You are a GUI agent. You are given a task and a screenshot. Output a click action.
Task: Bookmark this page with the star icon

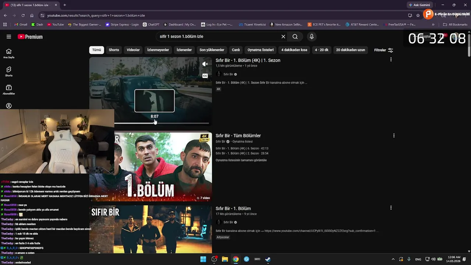[418, 15]
